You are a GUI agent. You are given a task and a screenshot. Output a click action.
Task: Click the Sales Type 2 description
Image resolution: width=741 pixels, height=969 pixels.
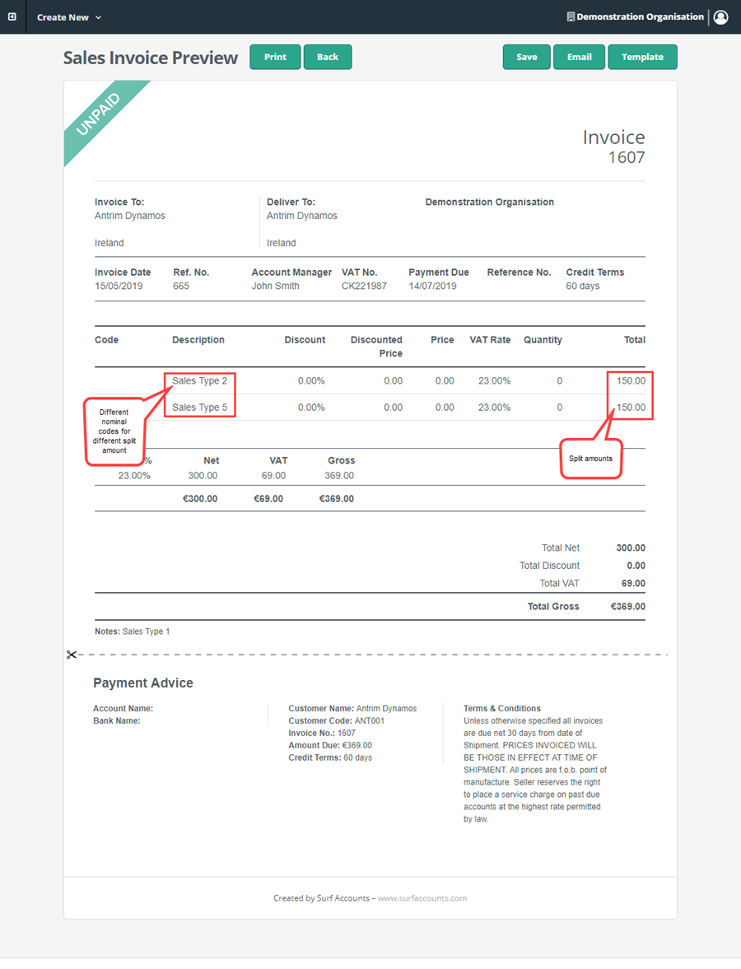[x=199, y=380]
